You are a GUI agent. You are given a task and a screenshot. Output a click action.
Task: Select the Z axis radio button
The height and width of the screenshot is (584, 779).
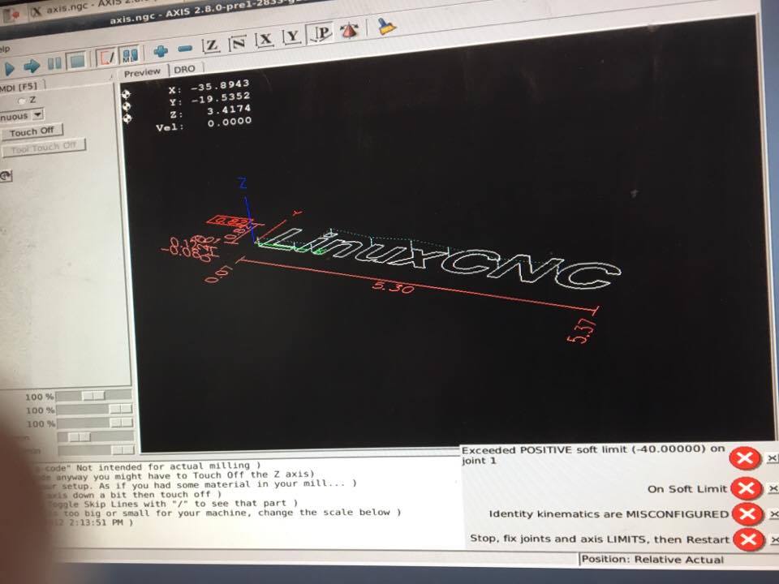pos(21,101)
